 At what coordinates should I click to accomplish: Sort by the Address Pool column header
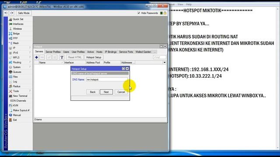(x=94, y=62)
